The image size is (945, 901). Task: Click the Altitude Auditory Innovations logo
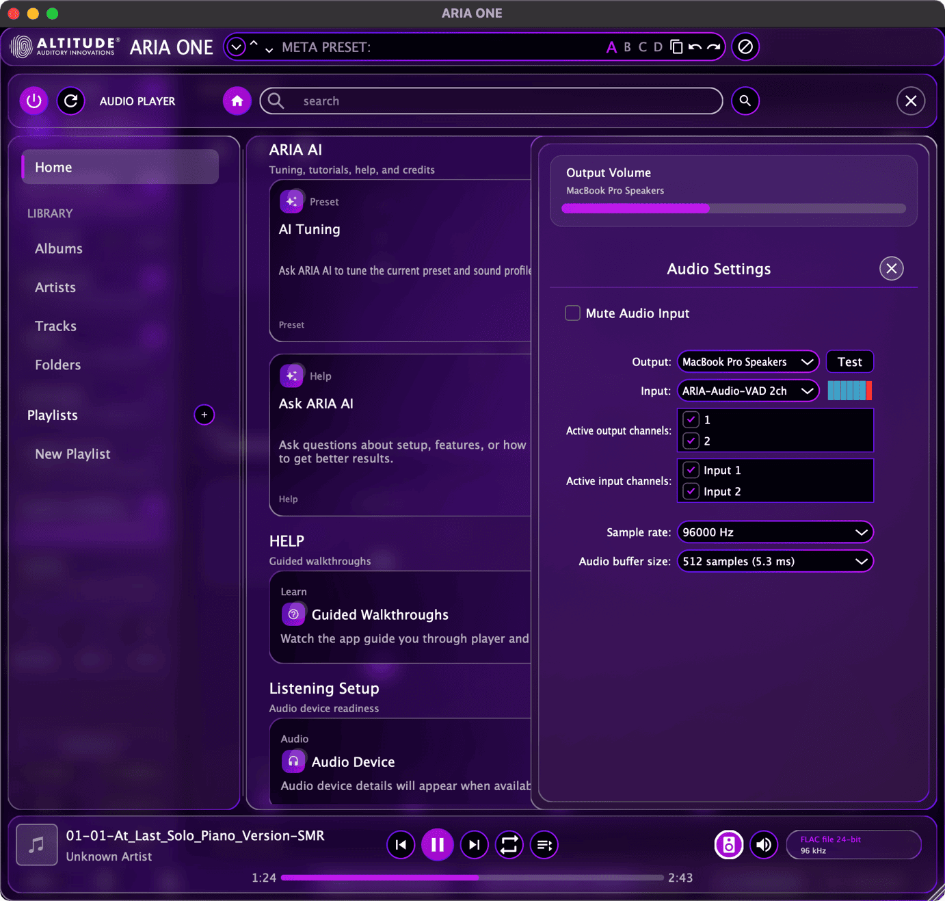pos(66,47)
